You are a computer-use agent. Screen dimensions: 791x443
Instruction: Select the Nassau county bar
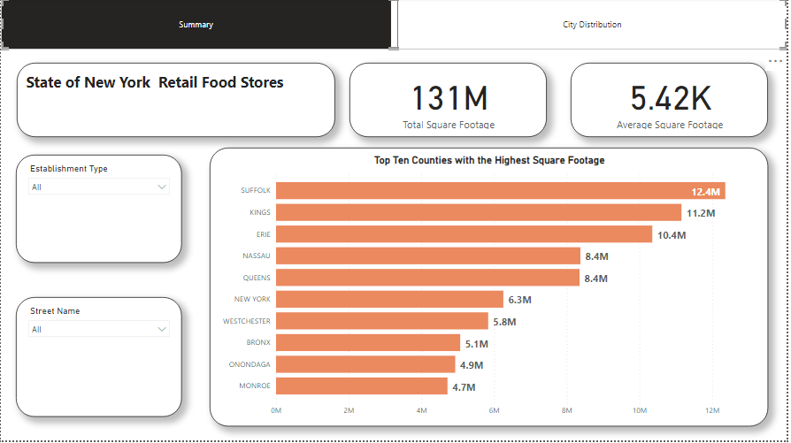[427, 256]
